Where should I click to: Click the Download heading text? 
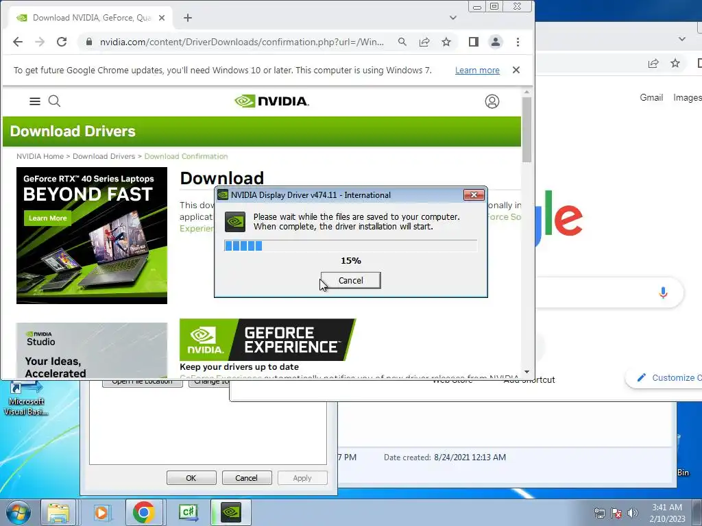tap(222, 178)
